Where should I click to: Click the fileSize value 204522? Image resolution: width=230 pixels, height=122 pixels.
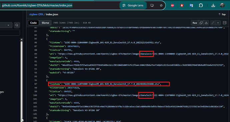(x=68, y=91)
